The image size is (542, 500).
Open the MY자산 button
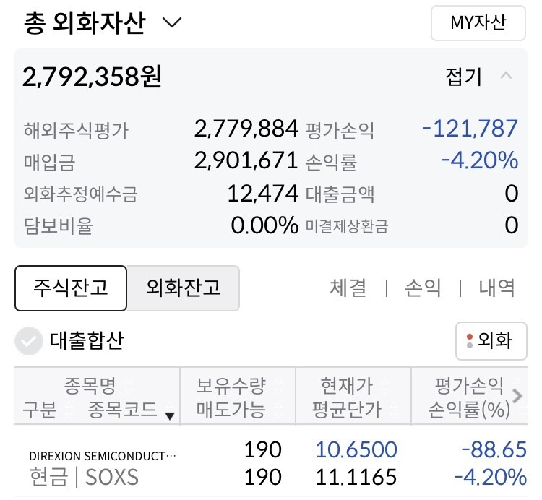coord(478,23)
